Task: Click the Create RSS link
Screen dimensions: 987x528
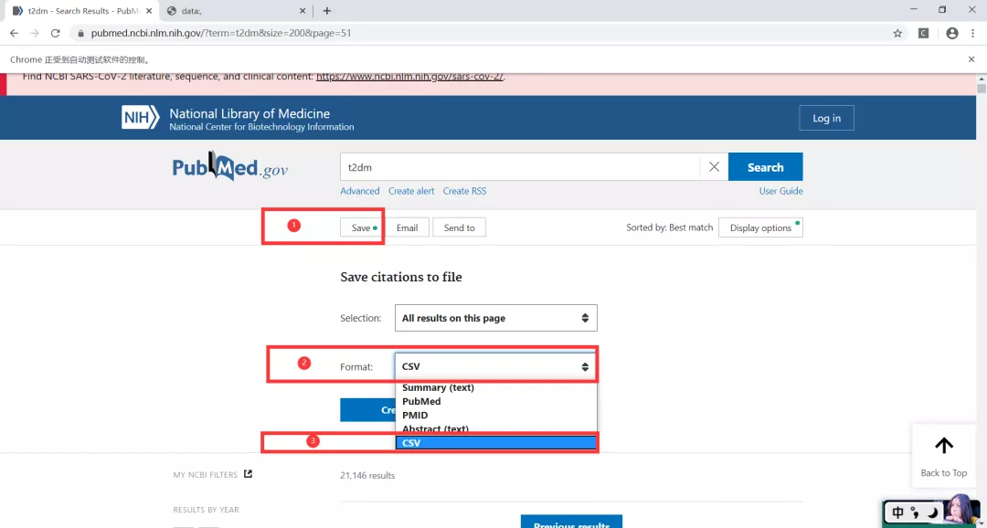Action: (x=464, y=191)
